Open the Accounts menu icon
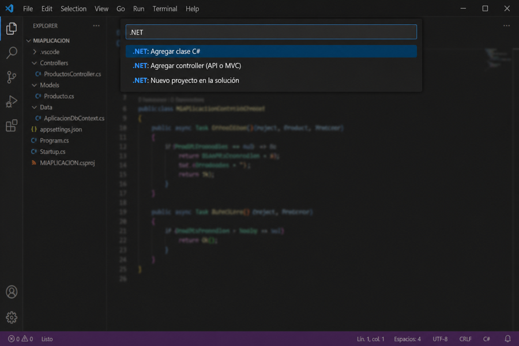 (x=12, y=292)
